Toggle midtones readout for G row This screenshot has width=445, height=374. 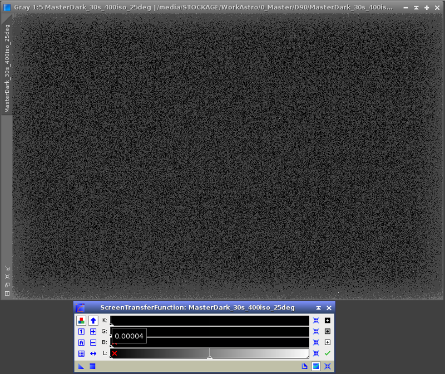click(328, 332)
